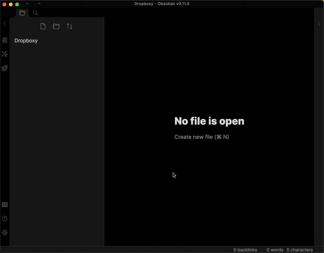
Task: Switch to the Search tab
Action: (35, 13)
